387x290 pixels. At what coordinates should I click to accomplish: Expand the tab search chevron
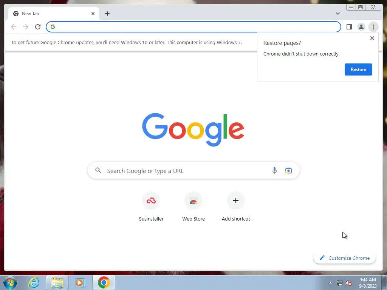(x=337, y=14)
